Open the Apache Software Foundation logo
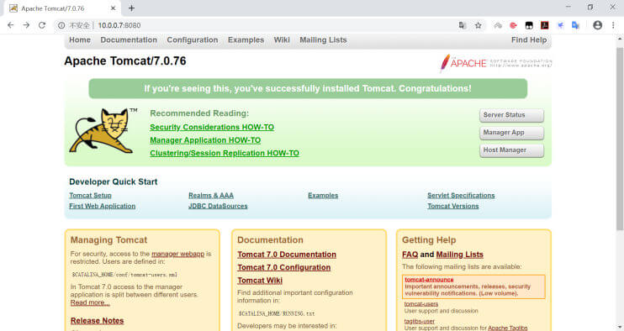This screenshot has width=624, height=331. 495,63
